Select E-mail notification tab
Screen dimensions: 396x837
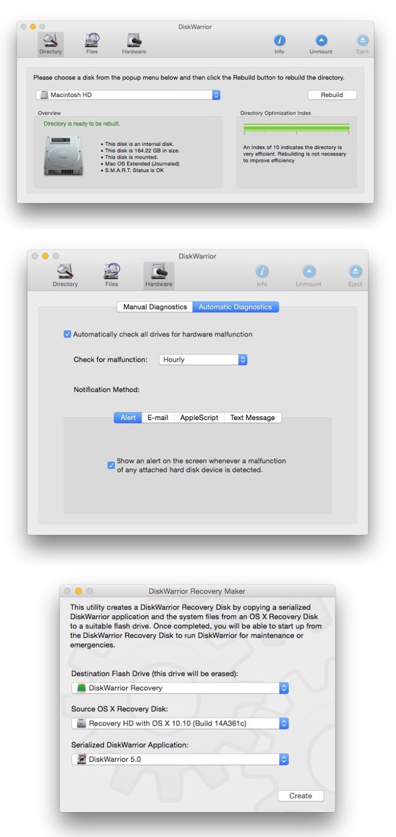pos(158,417)
